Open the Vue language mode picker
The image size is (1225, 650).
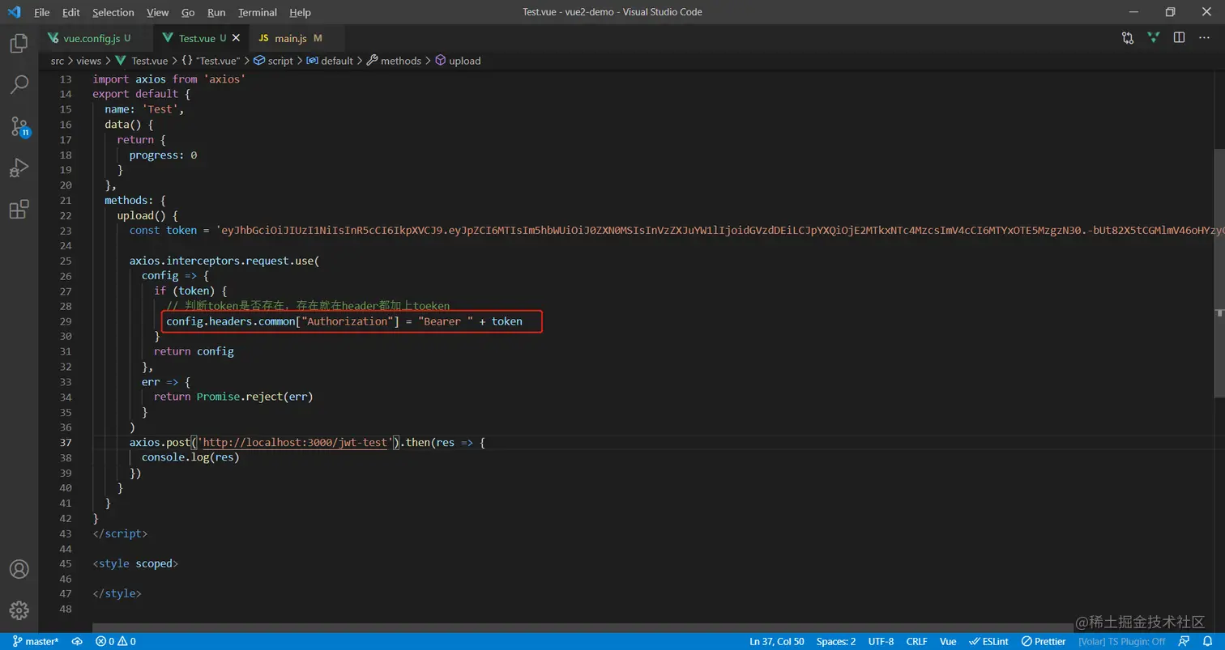948,641
